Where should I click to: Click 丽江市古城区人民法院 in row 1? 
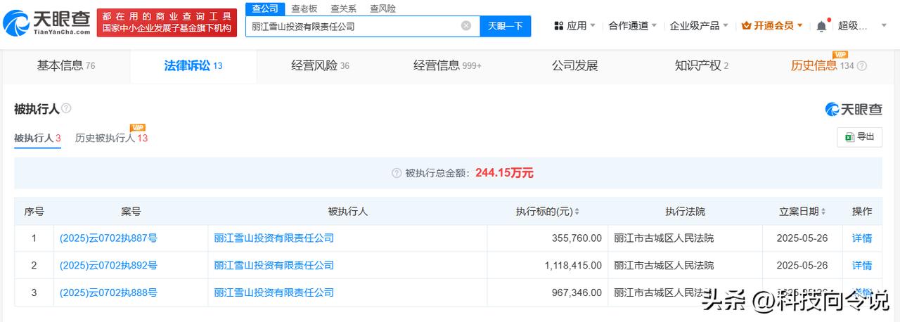click(664, 238)
